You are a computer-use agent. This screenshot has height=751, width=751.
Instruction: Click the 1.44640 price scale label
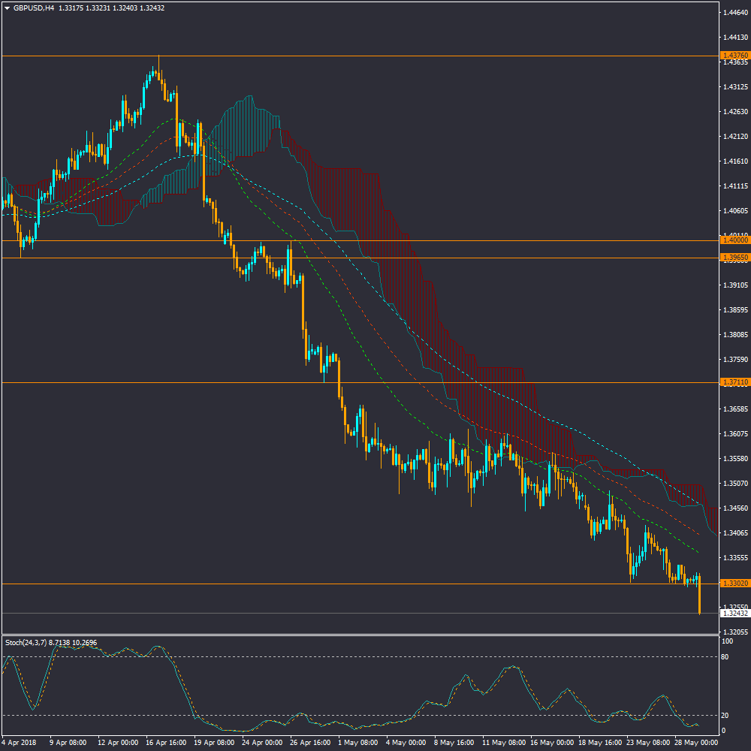click(x=735, y=12)
